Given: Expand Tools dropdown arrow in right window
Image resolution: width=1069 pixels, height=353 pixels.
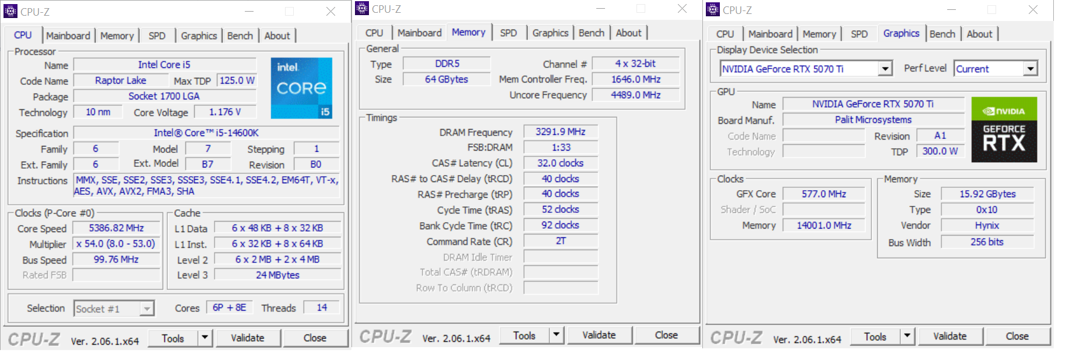Looking at the screenshot, I should pyautogui.click(x=907, y=336).
